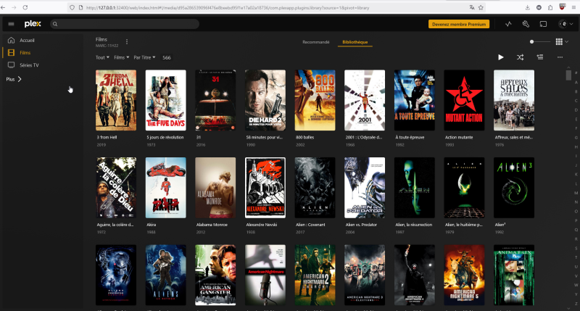Open the Mutant Action poster
Screen dimensions: 580x311
464,100
